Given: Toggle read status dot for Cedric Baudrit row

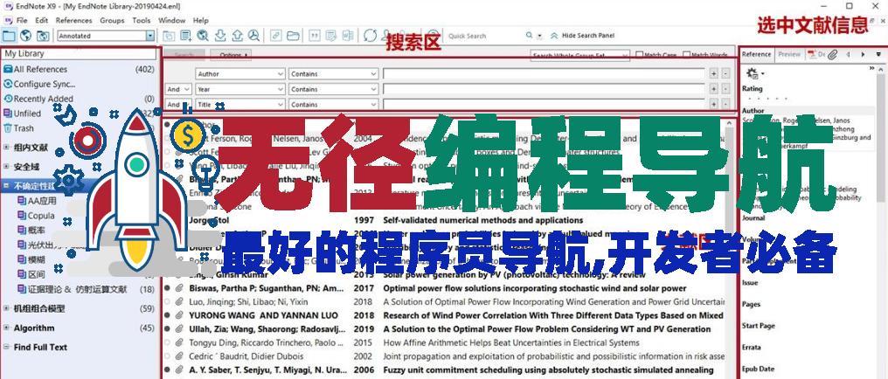Looking at the screenshot, I should pos(167,355).
